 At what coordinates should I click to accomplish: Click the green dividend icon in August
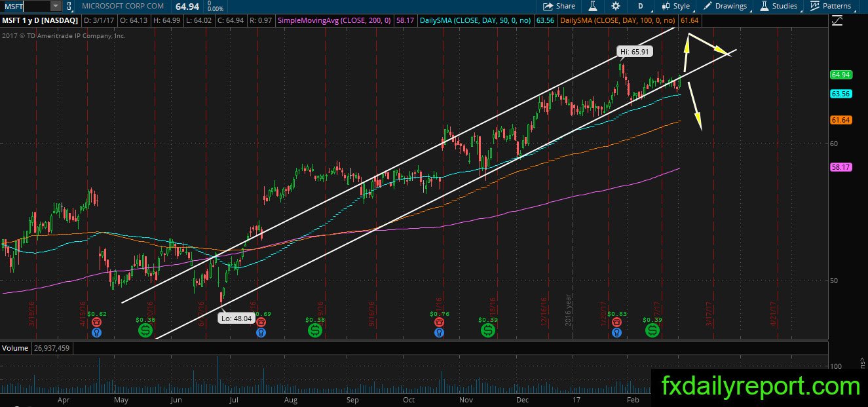point(315,331)
